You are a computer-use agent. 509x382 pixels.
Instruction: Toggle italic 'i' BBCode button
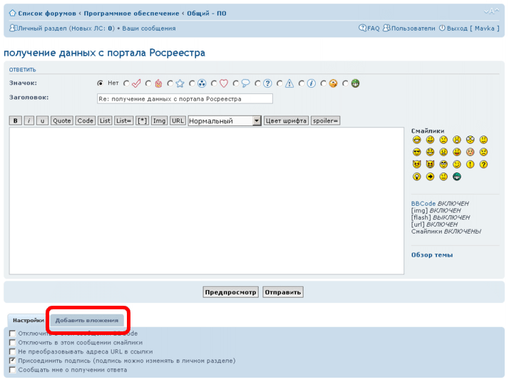(29, 120)
